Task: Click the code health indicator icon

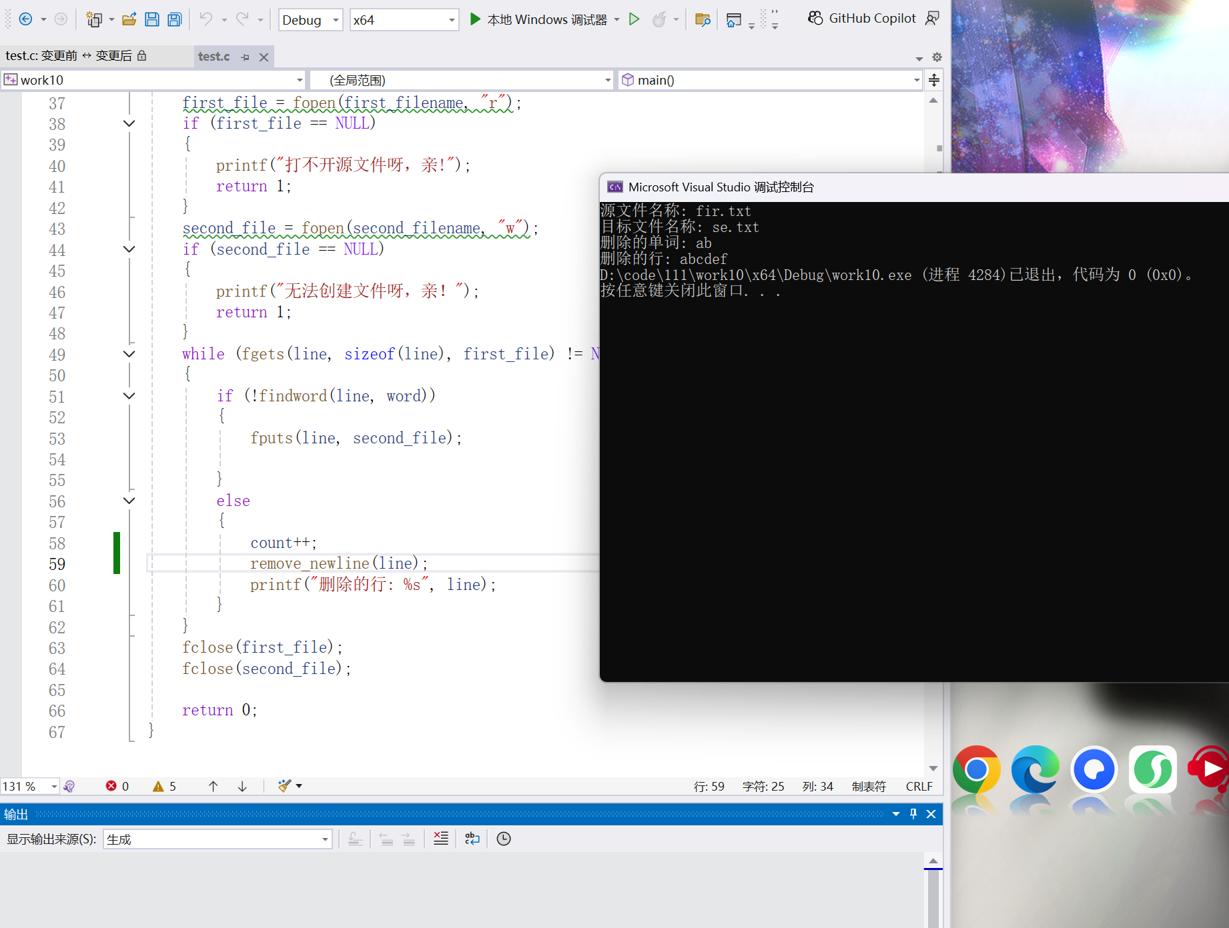Action: tap(69, 787)
